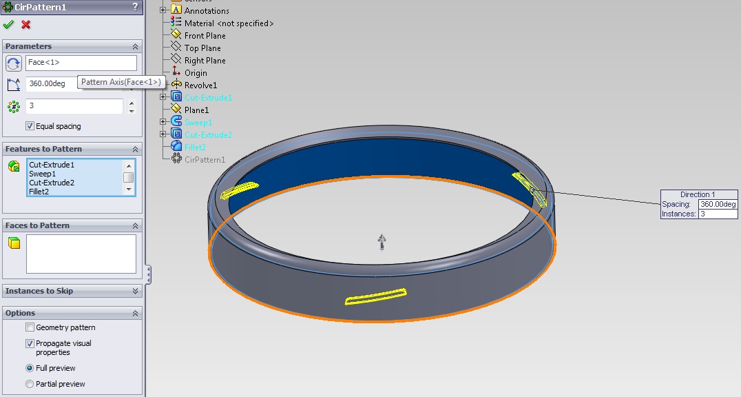
Task: Click the callout Instances value field
Action: (x=718, y=214)
